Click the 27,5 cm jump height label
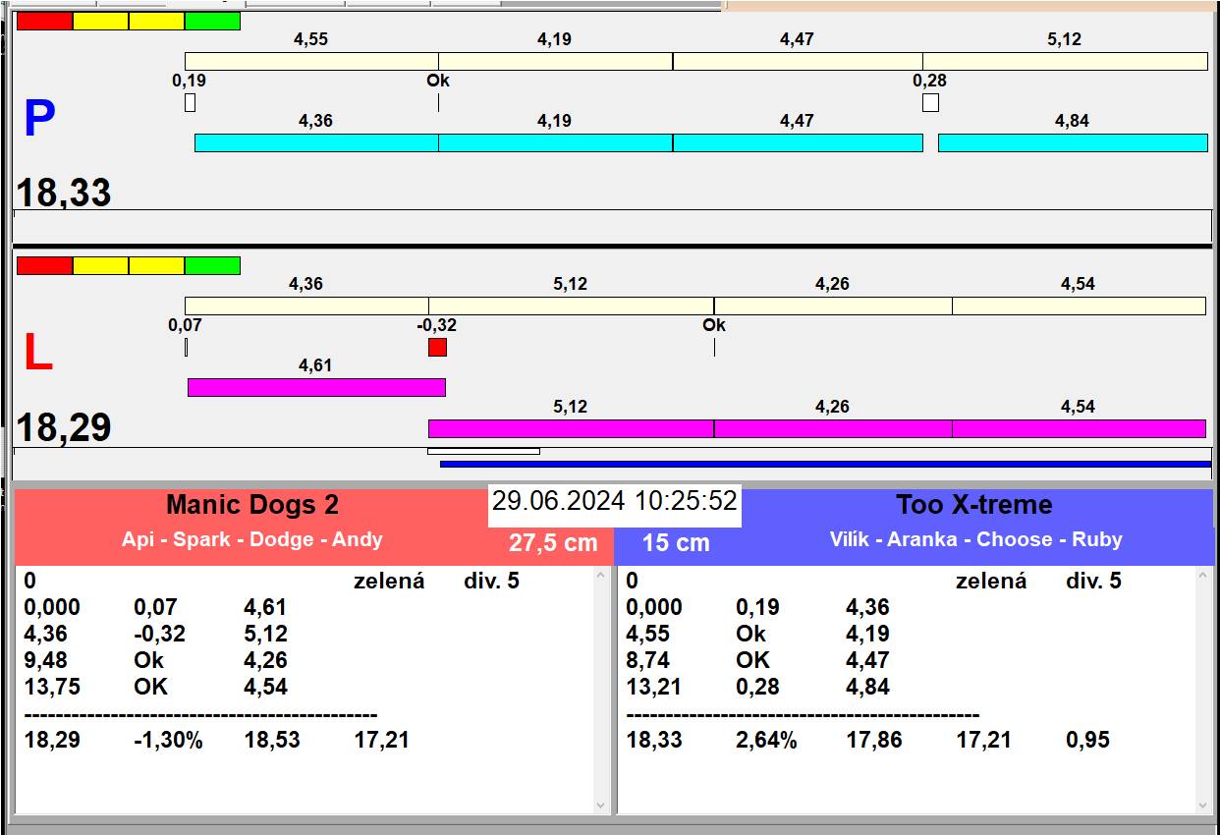The image size is (1220, 835). pyautogui.click(x=553, y=543)
